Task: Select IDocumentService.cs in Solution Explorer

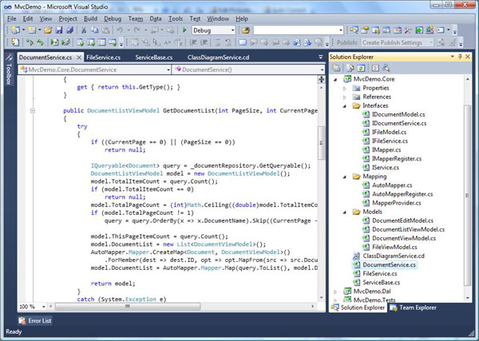Action: (399, 123)
